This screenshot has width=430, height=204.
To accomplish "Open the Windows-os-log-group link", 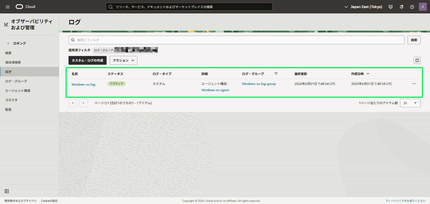I will (x=259, y=84).
